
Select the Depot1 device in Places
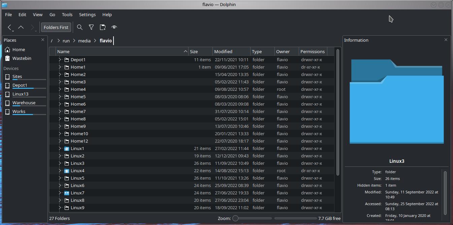point(25,85)
